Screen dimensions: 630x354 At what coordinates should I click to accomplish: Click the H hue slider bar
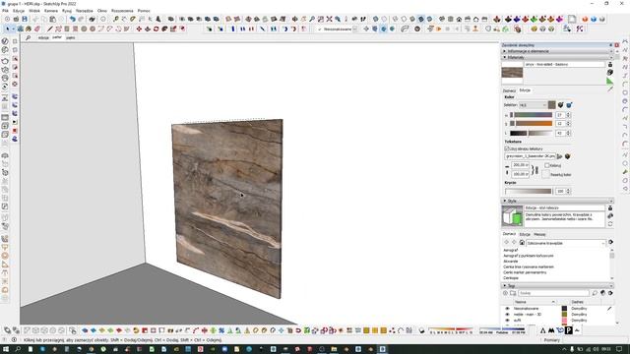(x=532, y=115)
